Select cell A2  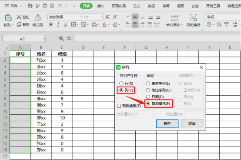pos(20,60)
